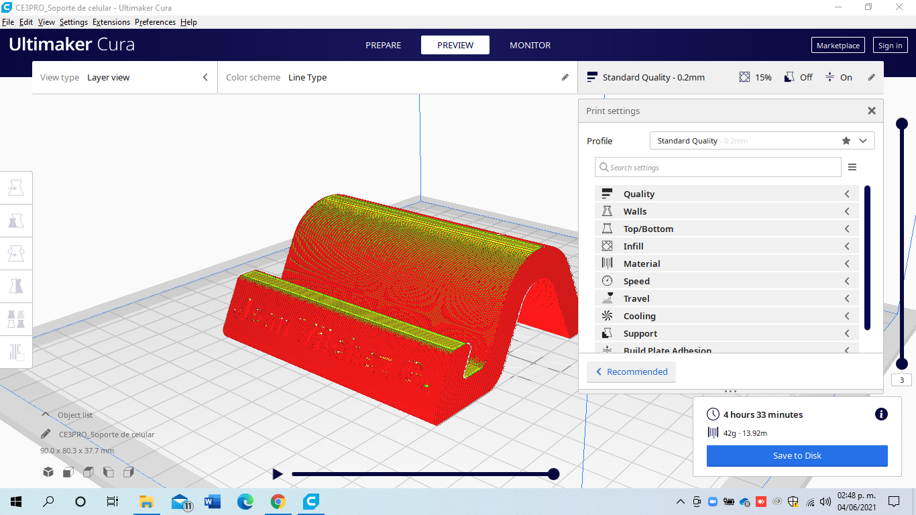Select the Support Blocker tool

click(x=16, y=352)
